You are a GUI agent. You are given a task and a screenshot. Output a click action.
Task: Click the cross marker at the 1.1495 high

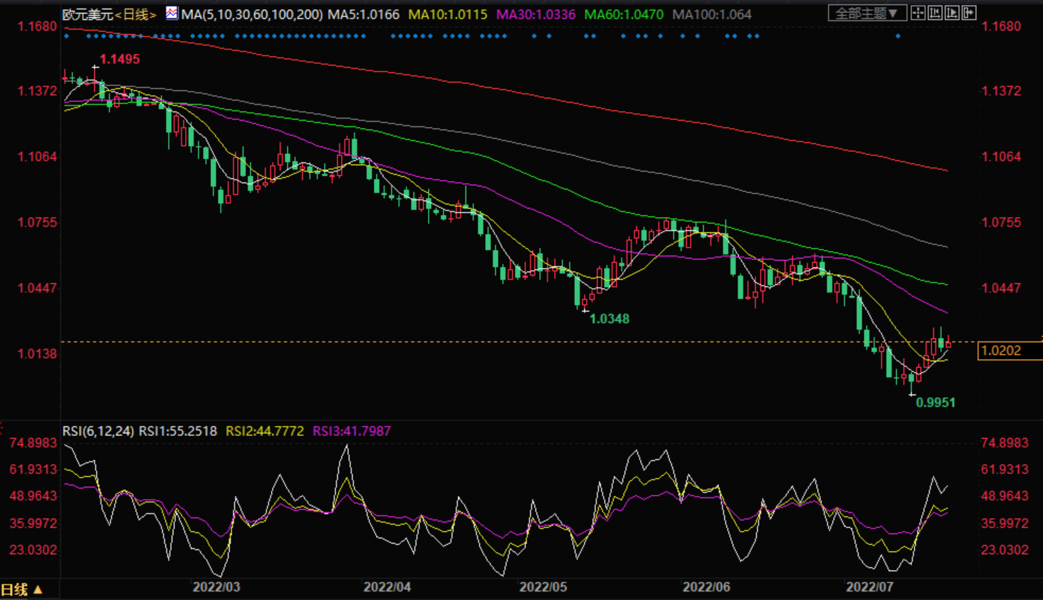click(95, 67)
